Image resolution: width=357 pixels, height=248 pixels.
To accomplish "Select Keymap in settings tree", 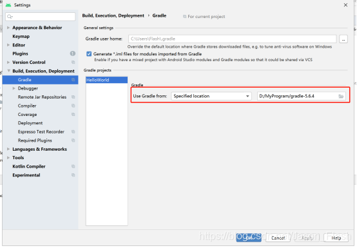I will (x=21, y=36).
